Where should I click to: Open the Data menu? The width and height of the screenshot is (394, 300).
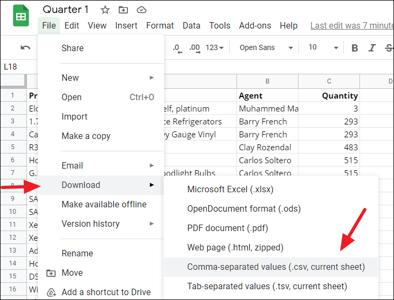192,26
